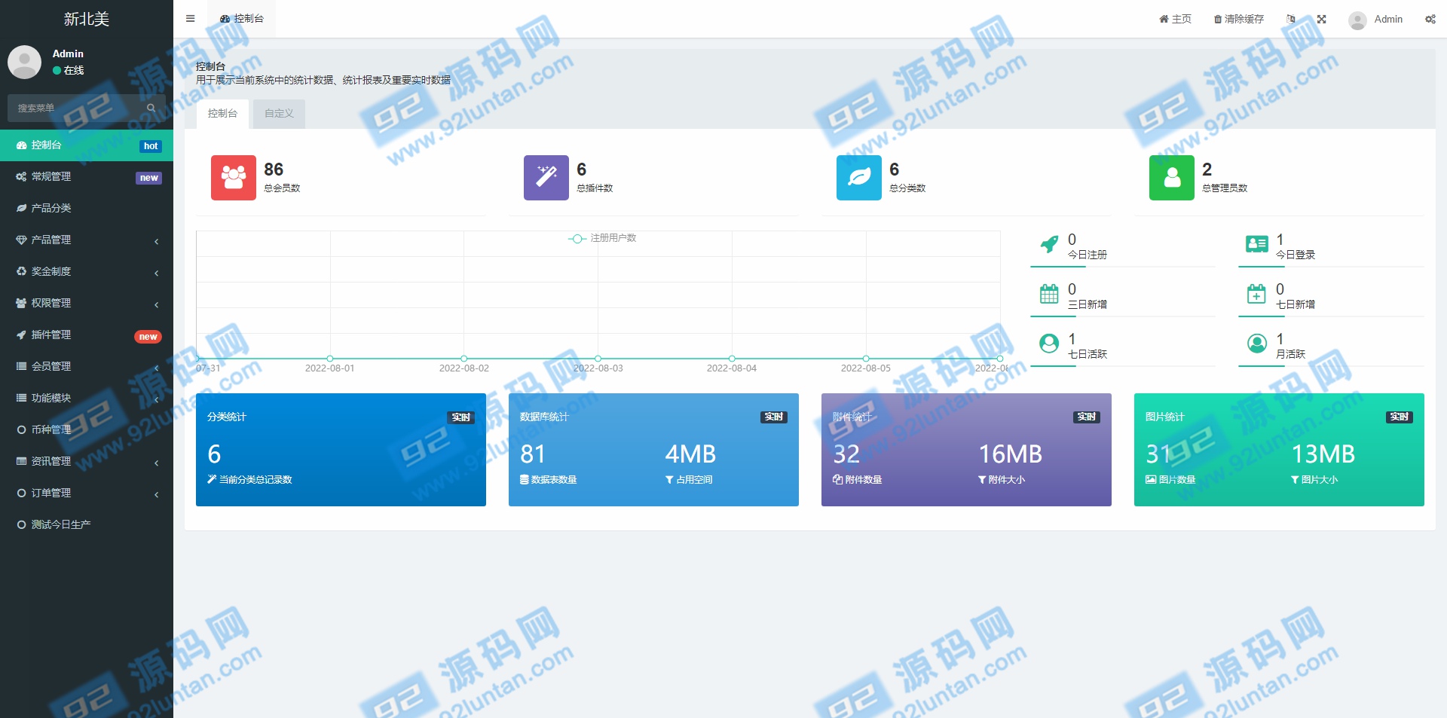Viewport: 1447px width, 718px height.
Task: Click the magic icon beside 当前分类总记录数
Action: coord(212,479)
